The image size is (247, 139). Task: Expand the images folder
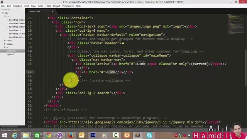pos(5,44)
